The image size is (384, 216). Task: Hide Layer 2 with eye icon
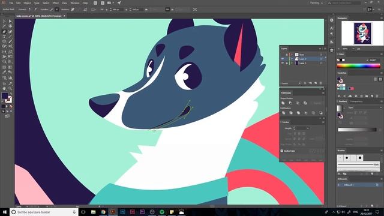(283, 59)
